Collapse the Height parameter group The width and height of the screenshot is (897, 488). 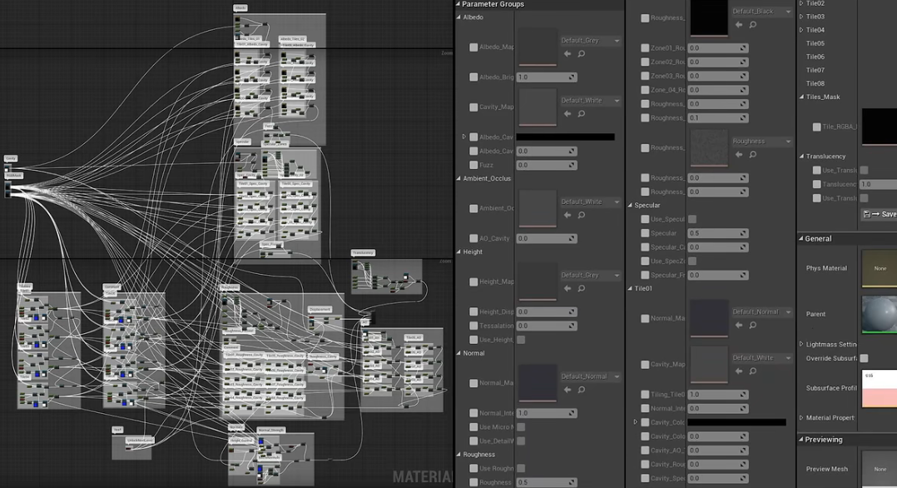[458, 252]
